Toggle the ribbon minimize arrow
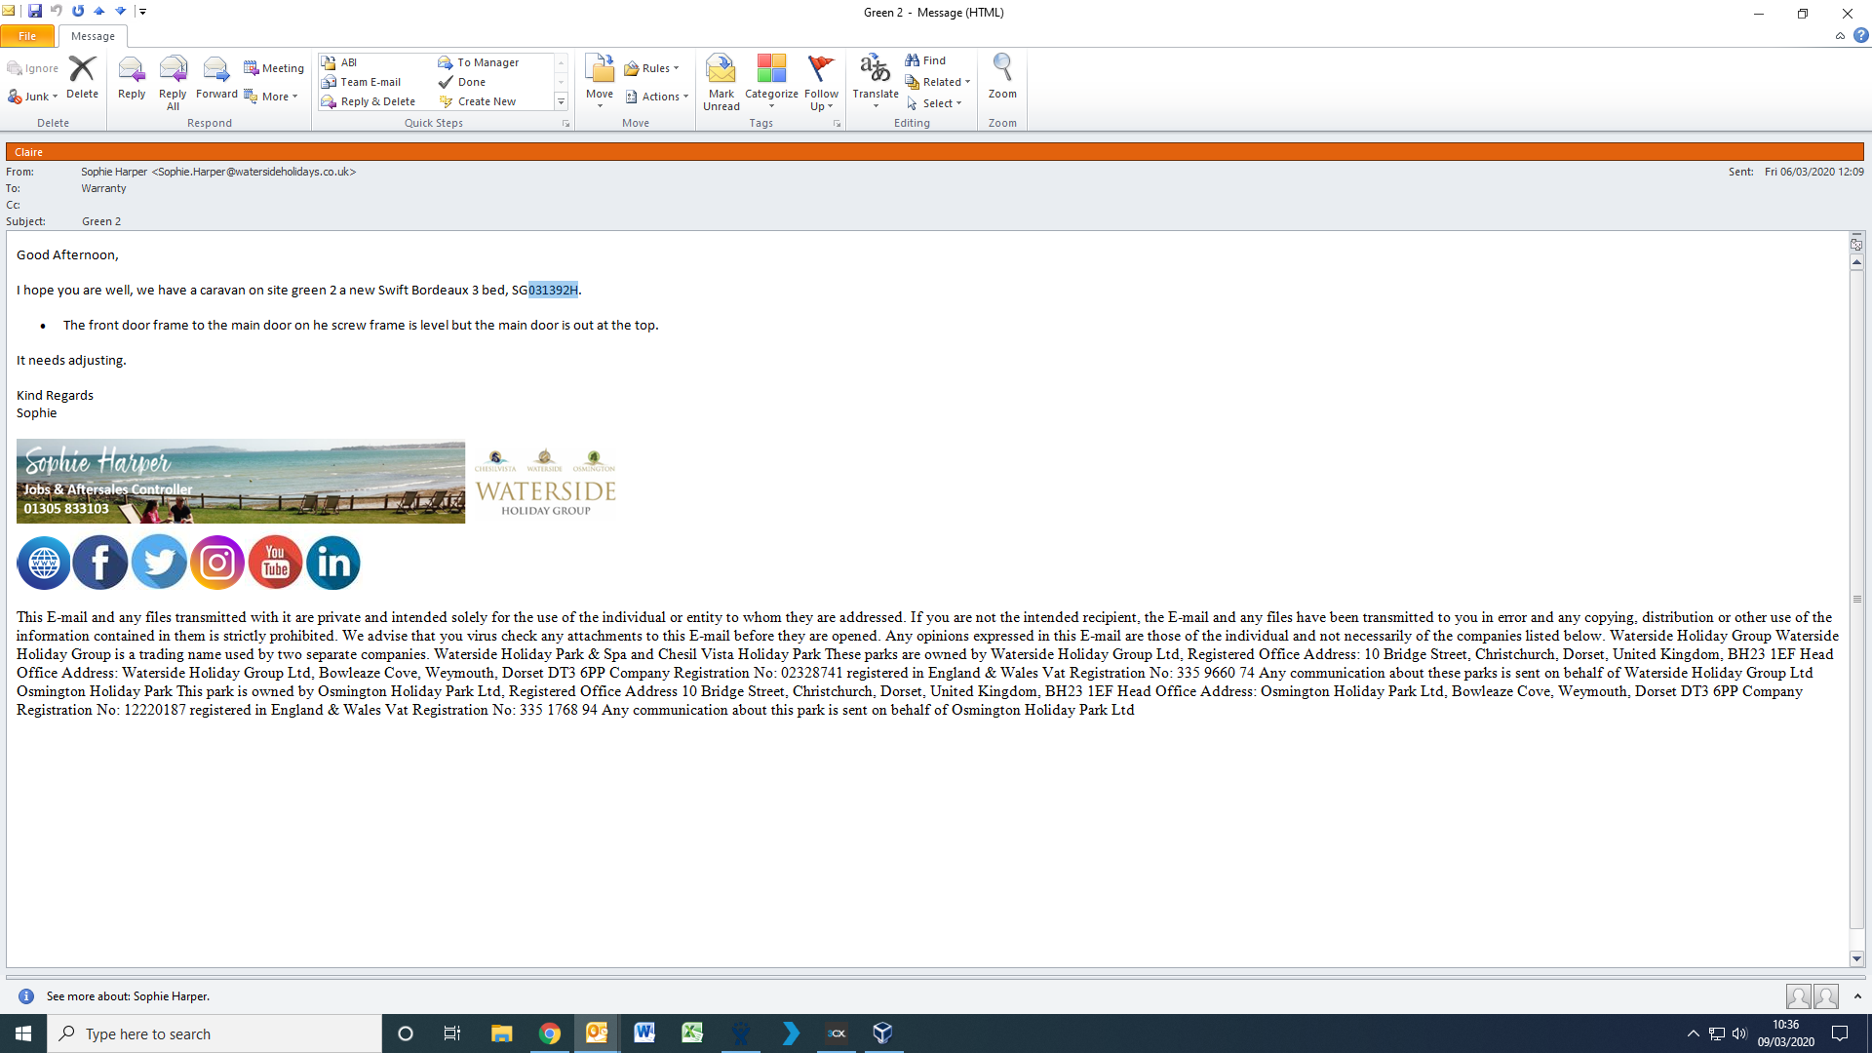 (x=1840, y=36)
